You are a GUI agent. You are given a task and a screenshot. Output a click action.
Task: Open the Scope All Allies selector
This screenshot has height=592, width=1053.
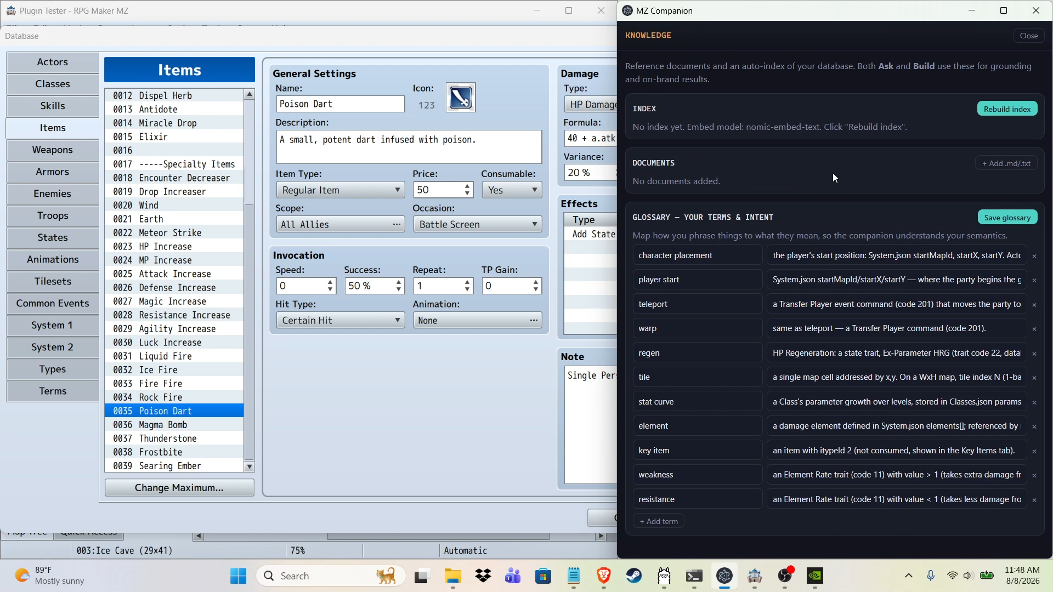click(x=340, y=224)
